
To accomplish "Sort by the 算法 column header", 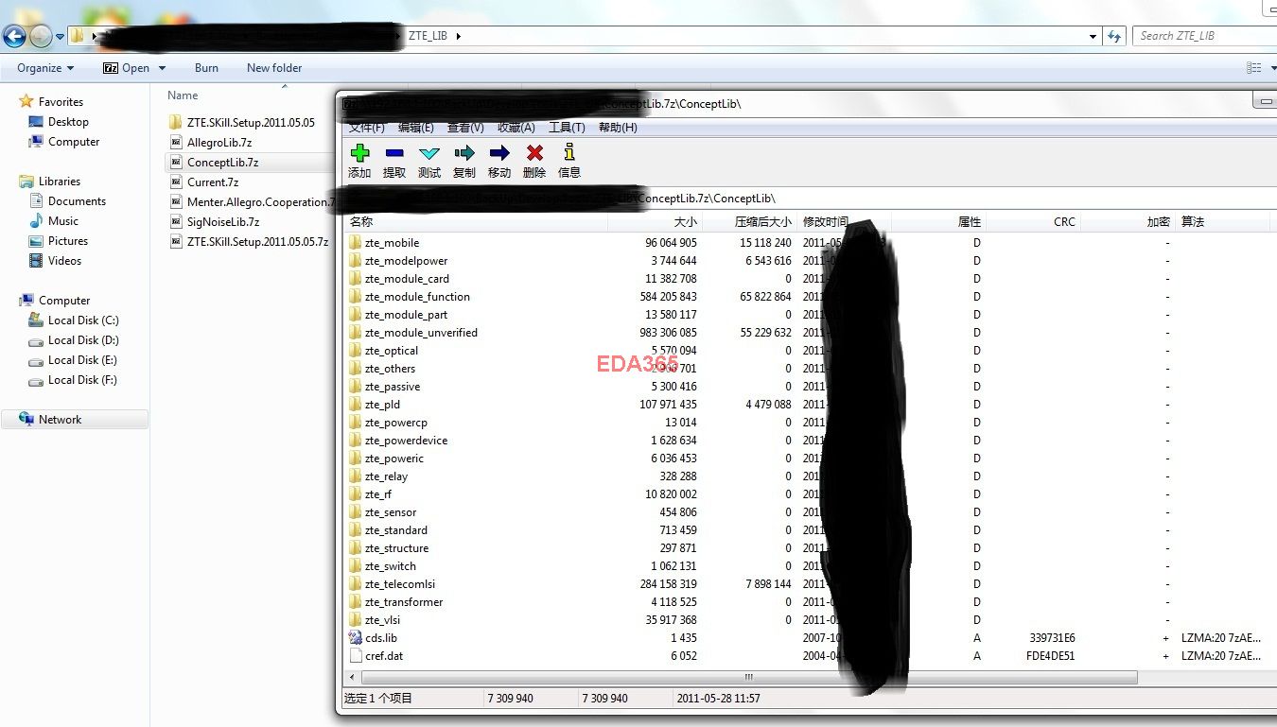I will click(x=1222, y=222).
